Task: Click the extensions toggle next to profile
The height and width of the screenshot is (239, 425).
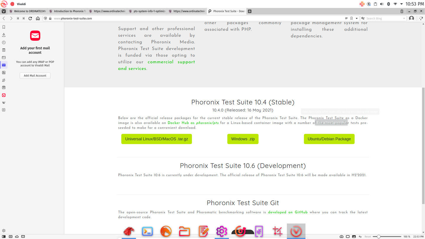Action: pos(421,18)
